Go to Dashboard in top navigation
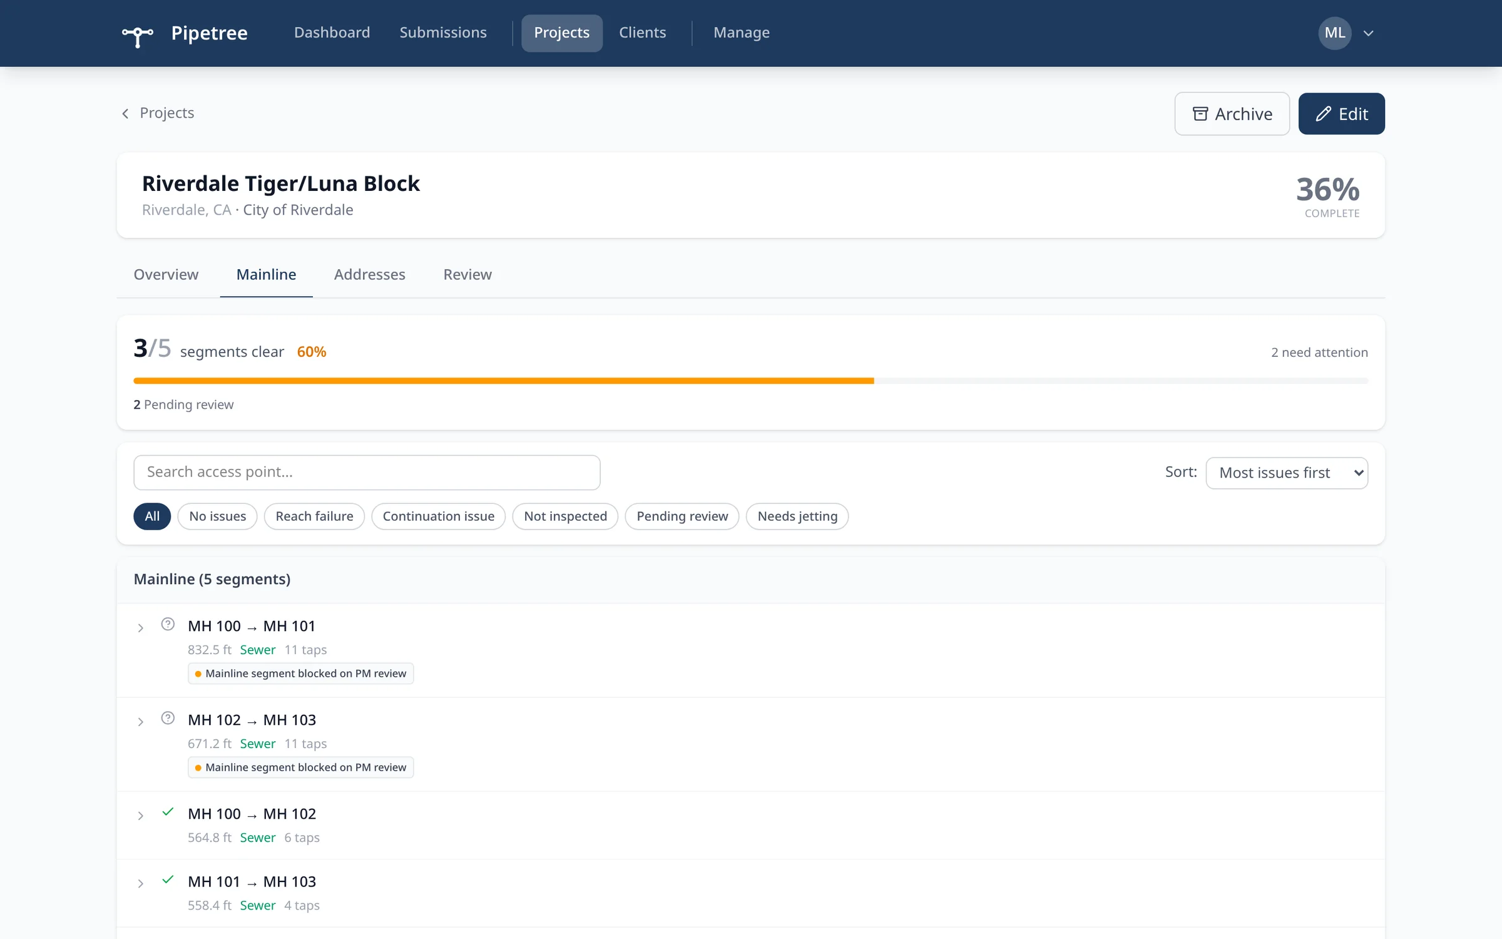The width and height of the screenshot is (1502, 939). [332, 33]
